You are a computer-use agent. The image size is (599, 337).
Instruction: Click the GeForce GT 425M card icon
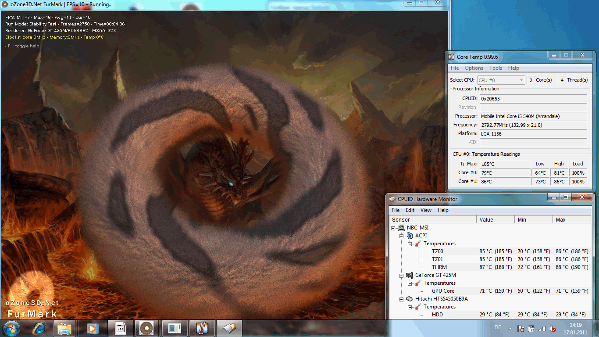[410, 275]
